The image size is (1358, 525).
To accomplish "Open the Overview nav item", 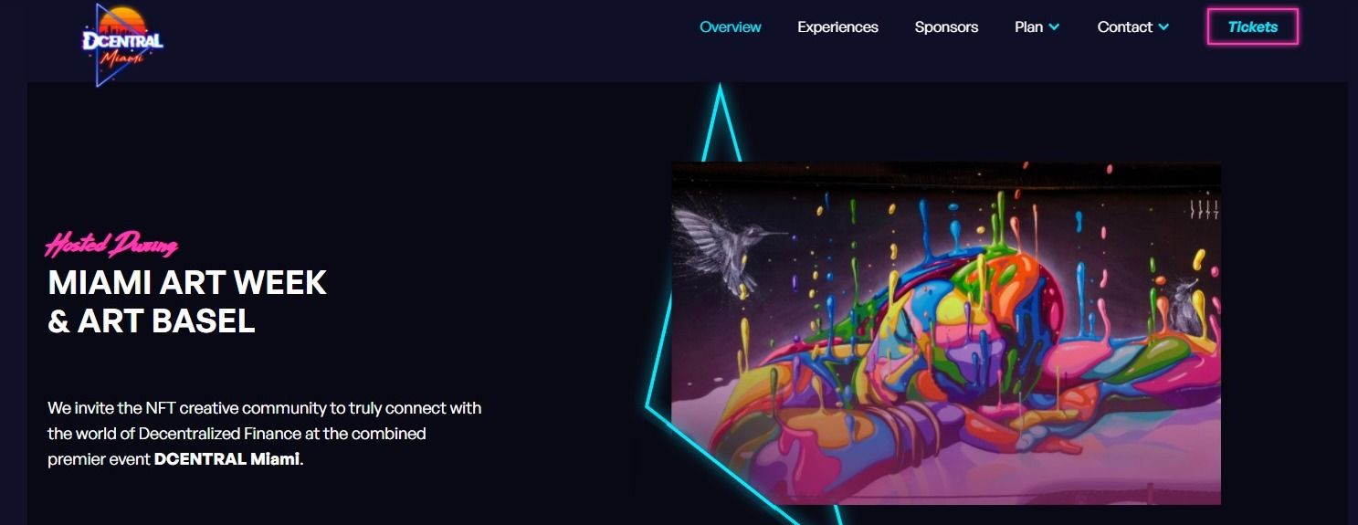I will (730, 27).
